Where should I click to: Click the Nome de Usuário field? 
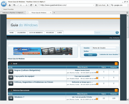pyautogui.click(x=104, y=48)
